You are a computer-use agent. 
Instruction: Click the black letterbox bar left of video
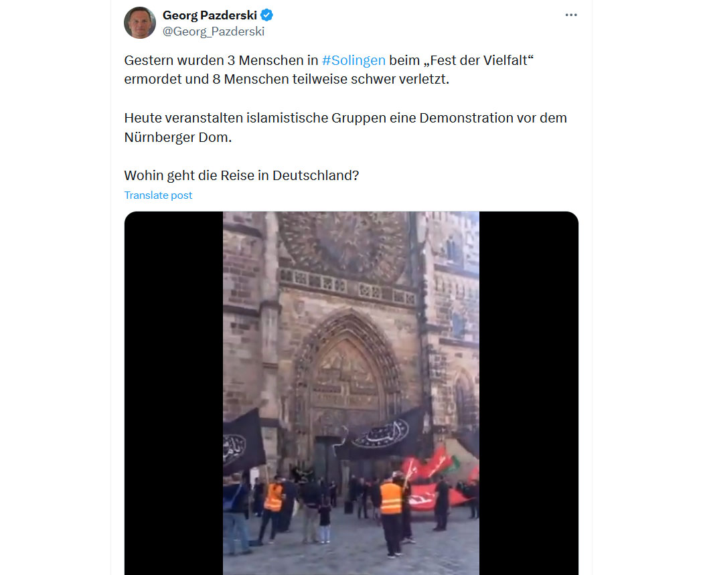click(174, 393)
